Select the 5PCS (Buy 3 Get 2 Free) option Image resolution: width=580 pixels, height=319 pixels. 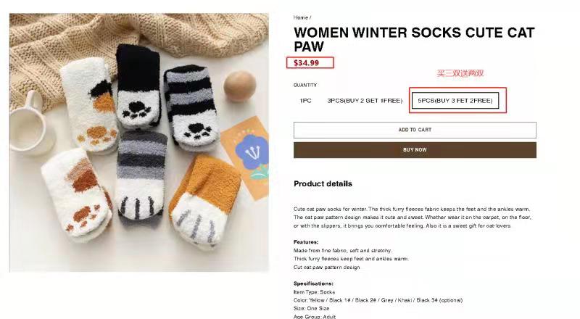click(455, 101)
